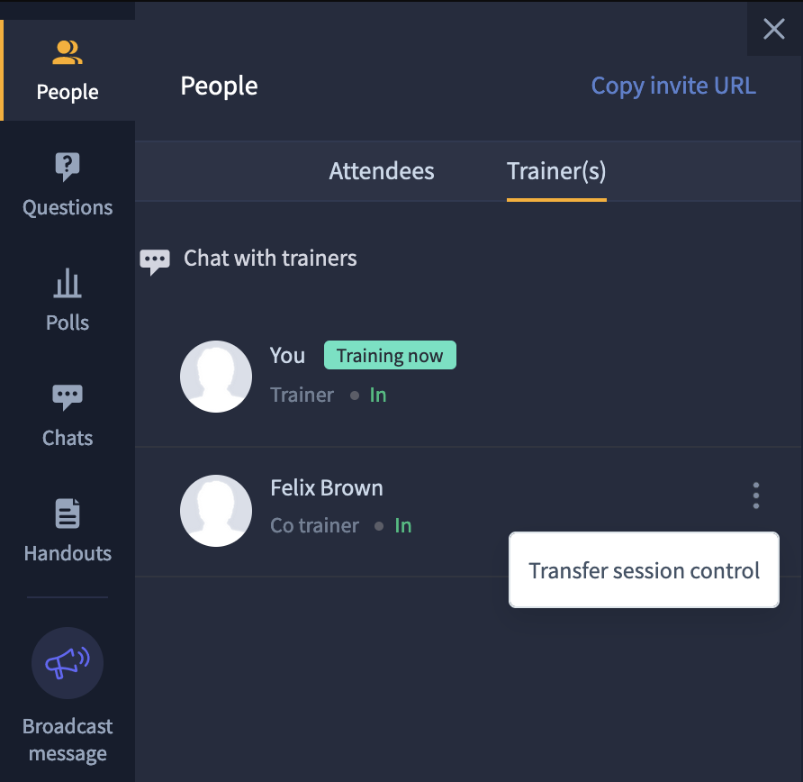Click the People panel heading
Screen dimensions: 803x782
point(219,86)
